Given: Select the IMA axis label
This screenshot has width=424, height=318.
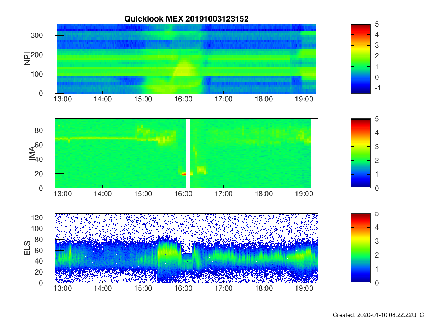Looking at the screenshot, I should (x=32, y=153).
